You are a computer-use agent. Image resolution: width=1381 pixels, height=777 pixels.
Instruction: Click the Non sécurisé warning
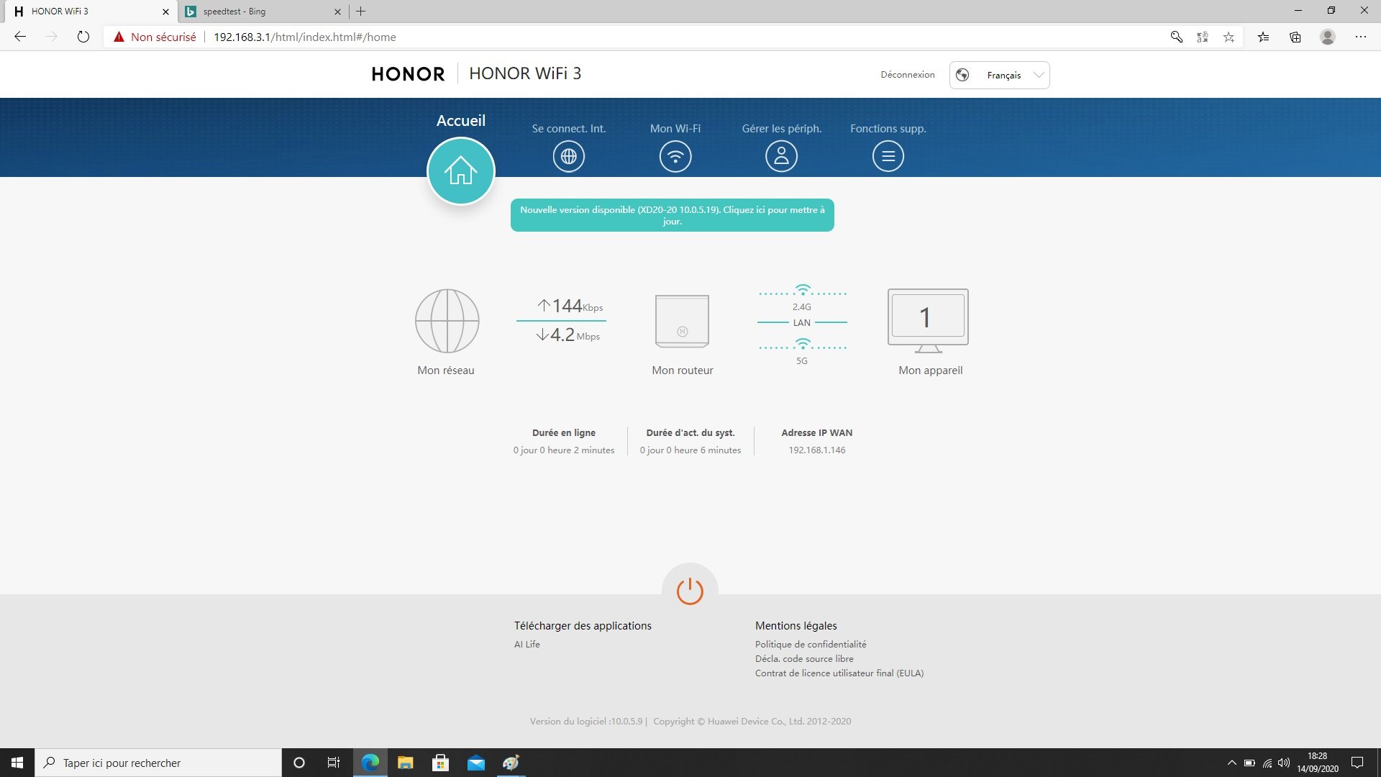[155, 37]
